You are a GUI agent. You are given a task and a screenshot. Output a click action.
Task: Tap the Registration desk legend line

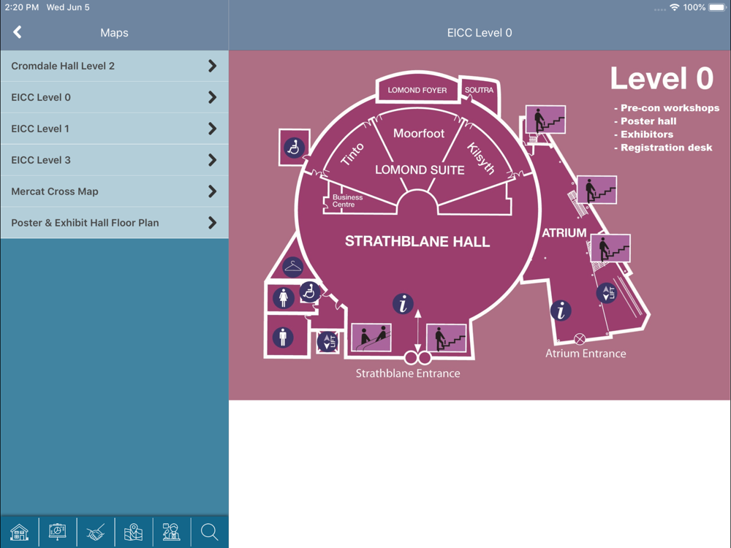[x=663, y=148]
